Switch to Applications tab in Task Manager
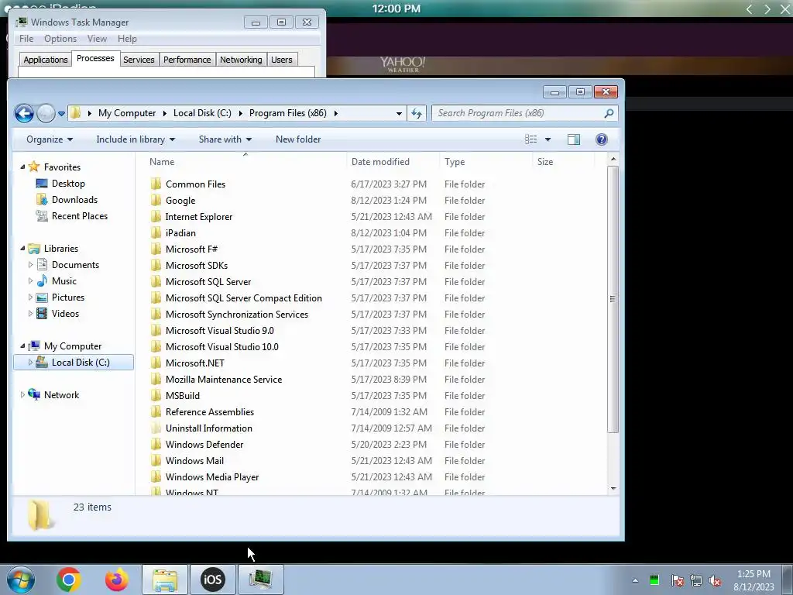The width and height of the screenshot is (793, 595). 45,60
